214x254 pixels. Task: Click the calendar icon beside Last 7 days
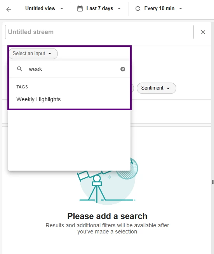[80, 9]
